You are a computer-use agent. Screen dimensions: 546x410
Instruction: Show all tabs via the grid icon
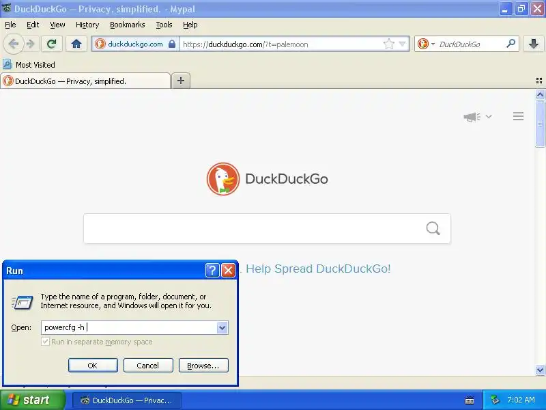tap(539, 81)
